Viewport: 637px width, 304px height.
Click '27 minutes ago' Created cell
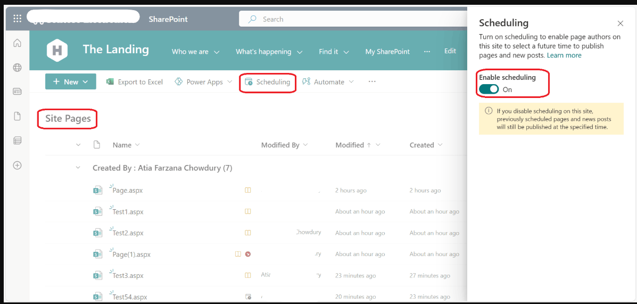coord(430,275)
